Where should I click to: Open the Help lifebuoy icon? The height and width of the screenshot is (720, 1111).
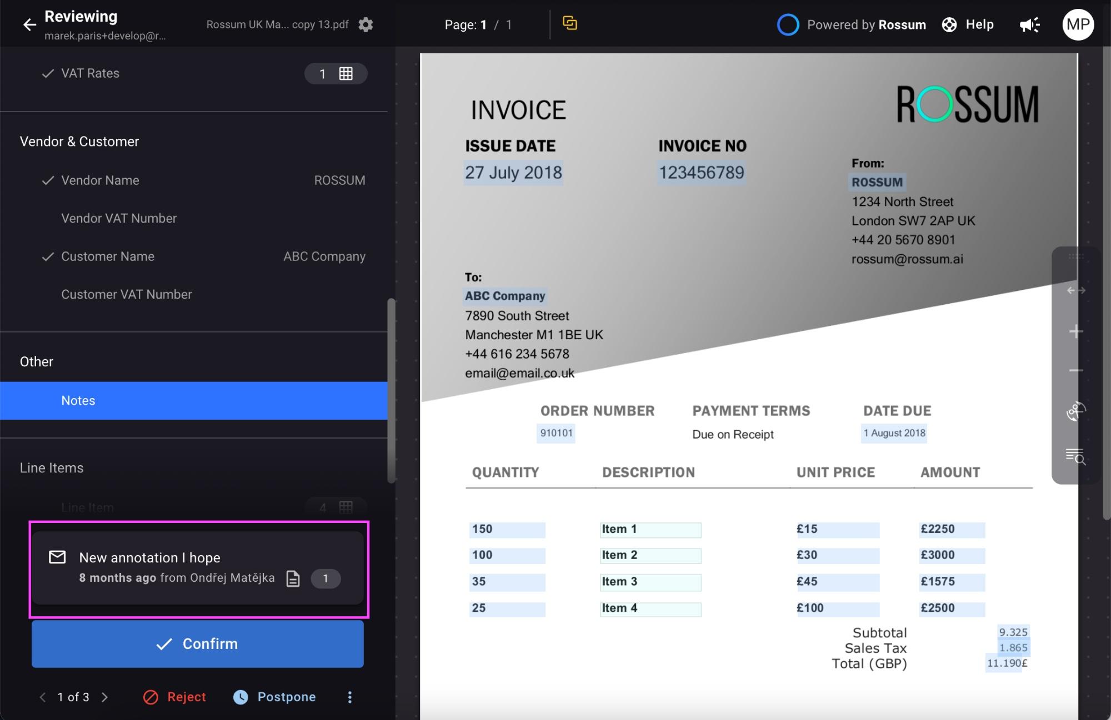[x=949, y=24]
